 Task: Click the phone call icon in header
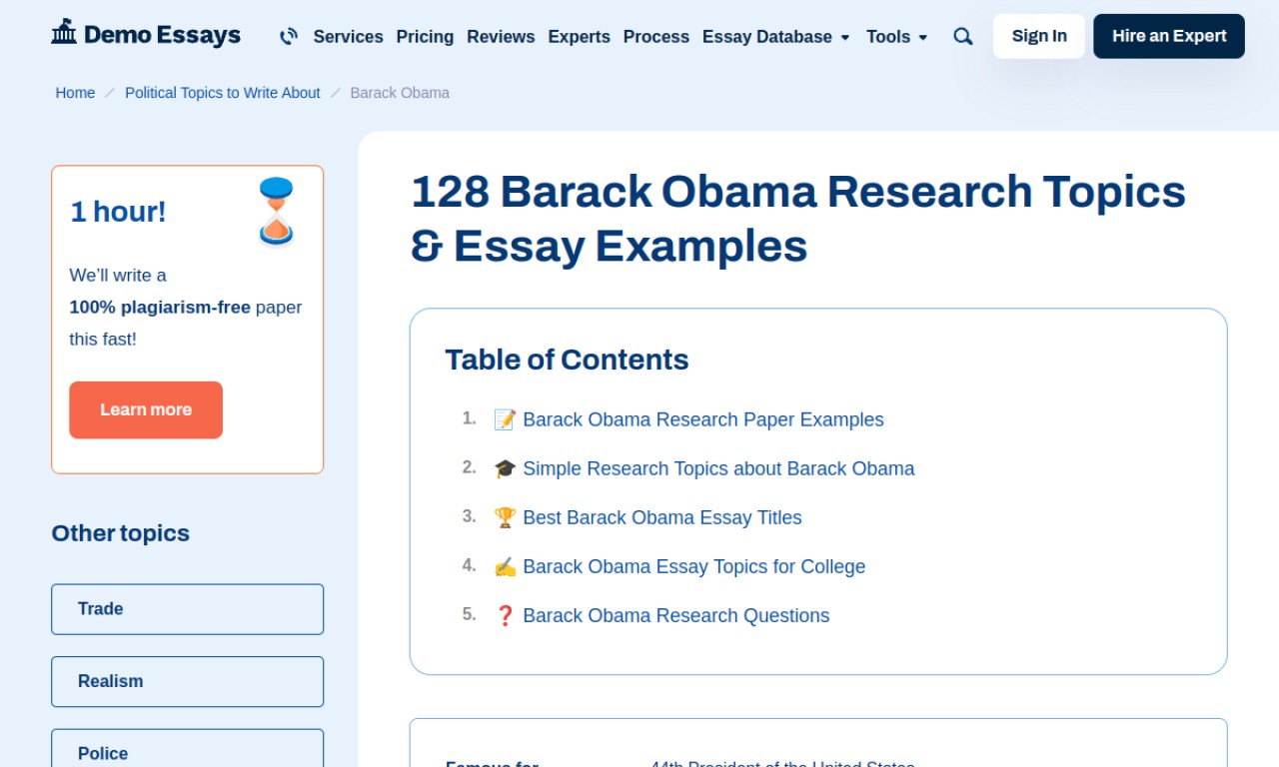coord(289,37)
